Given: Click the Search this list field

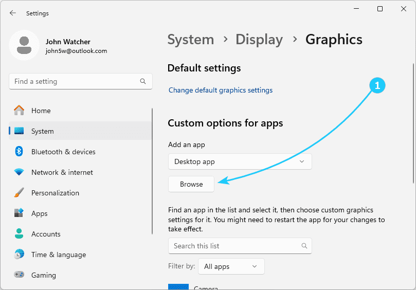Looking at the screenshot, I should [236, 246].
